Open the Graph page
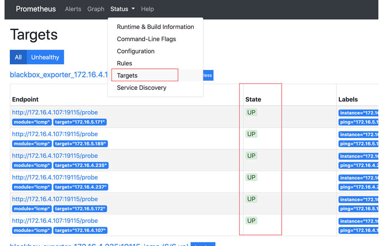 pyautogui.click(x=96, y=9)
